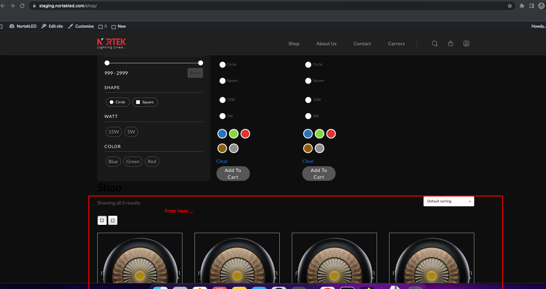Switch to first grid view icon
Viewport: 546px width, 289px height.
tap(102, 220)
